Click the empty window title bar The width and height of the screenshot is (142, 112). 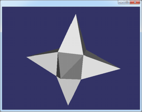click(59, 3)
